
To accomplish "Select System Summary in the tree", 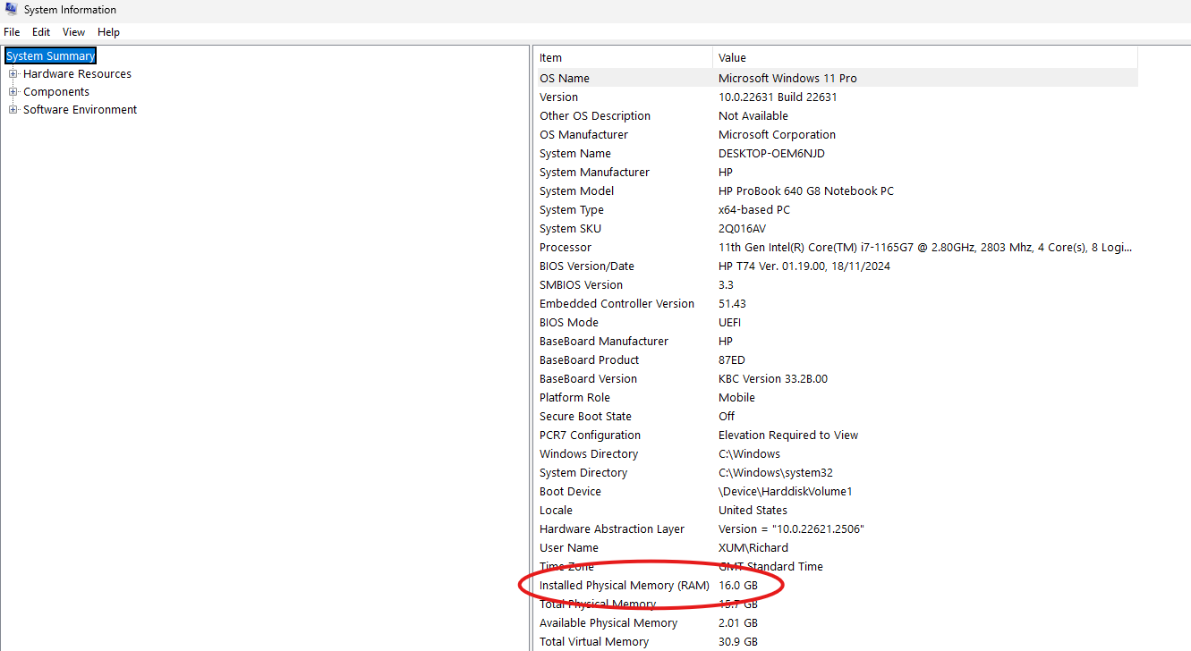I will pyautogui.click(x=50, y=56).
